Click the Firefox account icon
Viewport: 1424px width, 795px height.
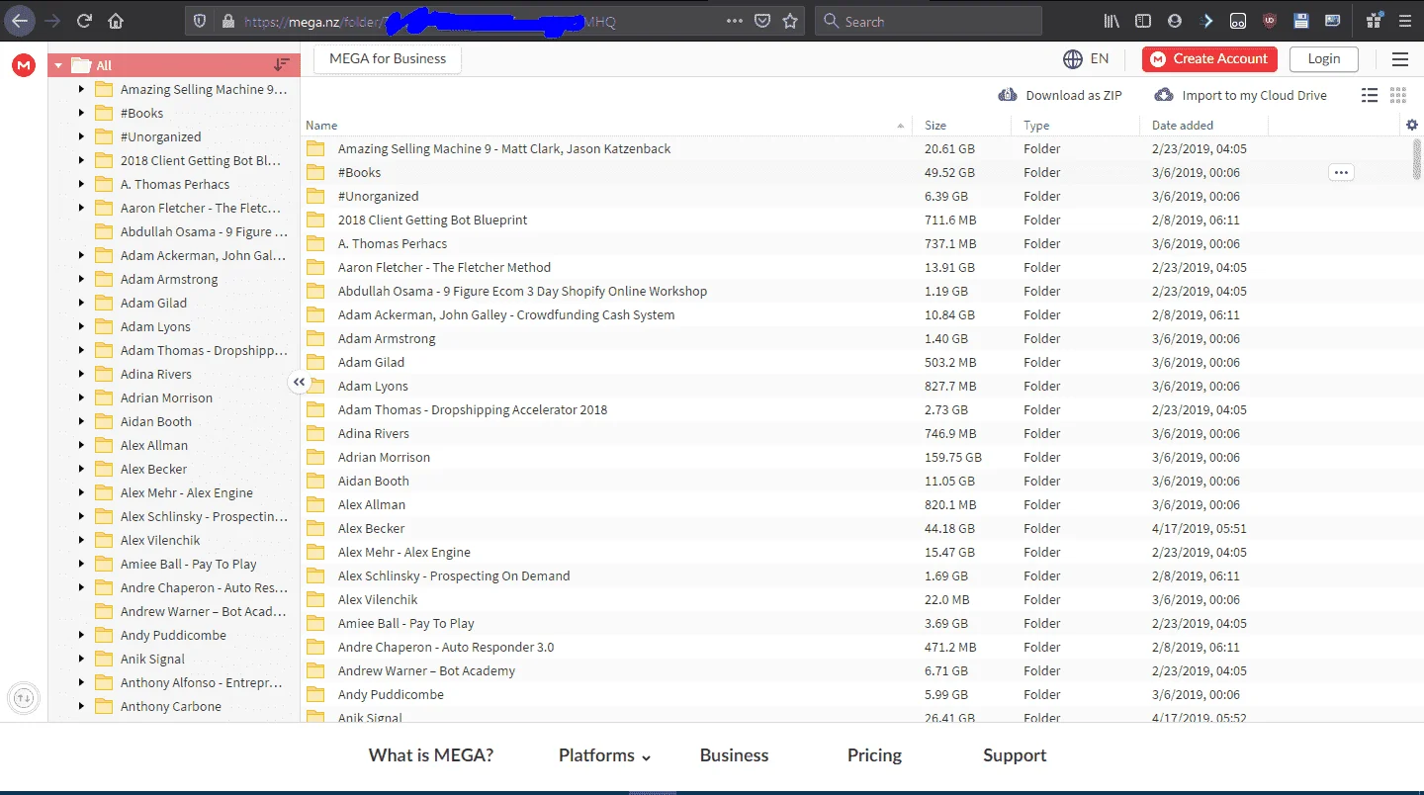[x=1175, y=21]
